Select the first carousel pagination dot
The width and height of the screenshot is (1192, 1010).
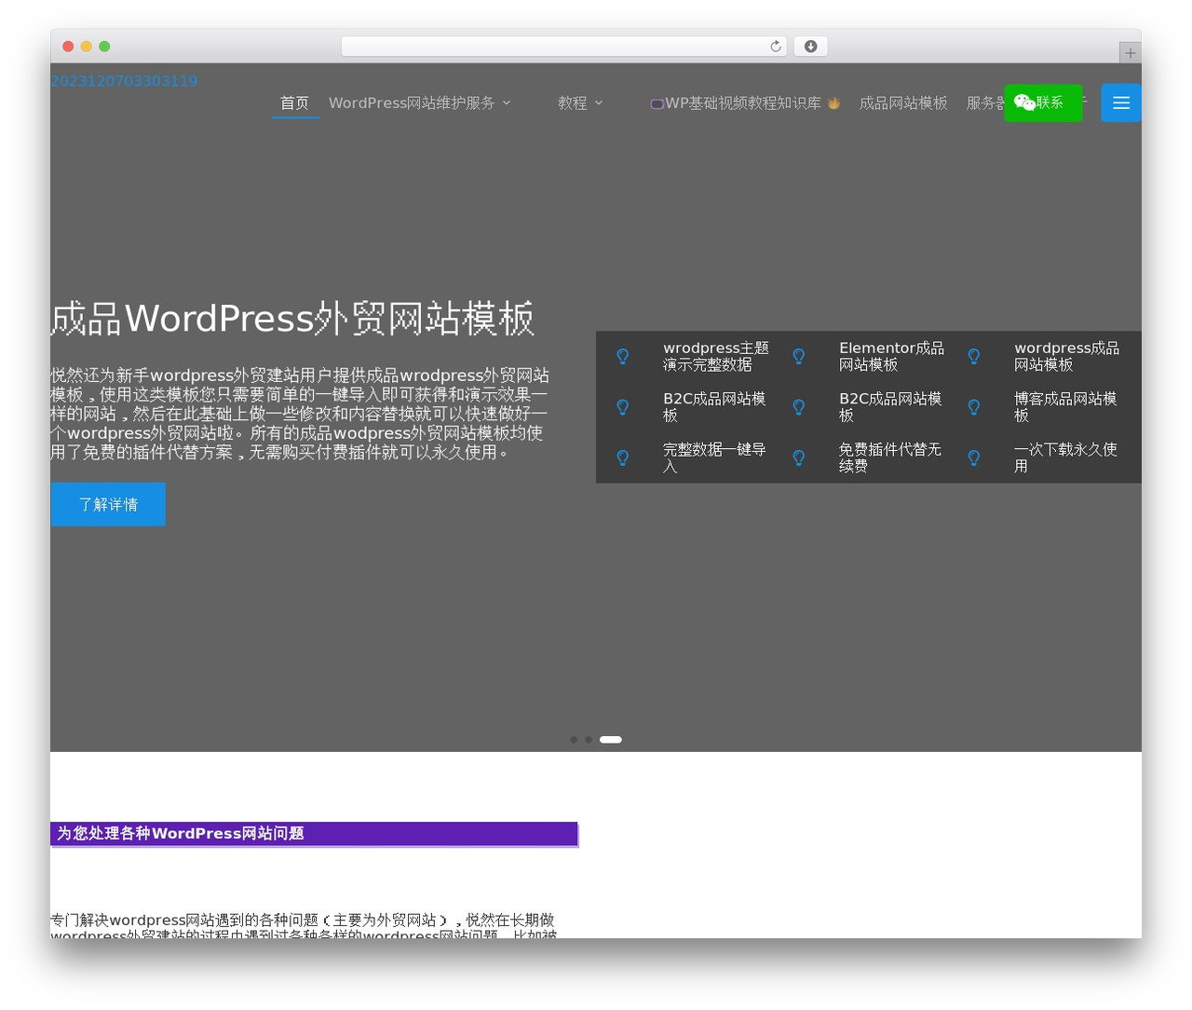pos(574,740)
